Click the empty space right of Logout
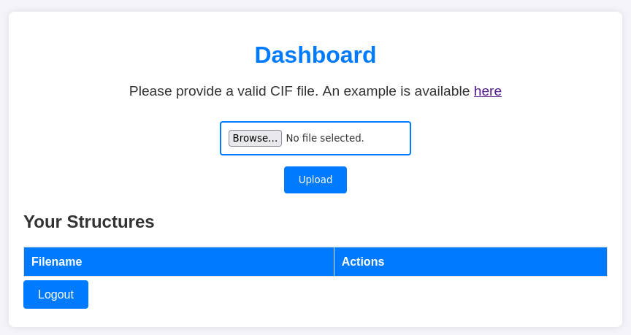The image size is (631, 335). 329,295
